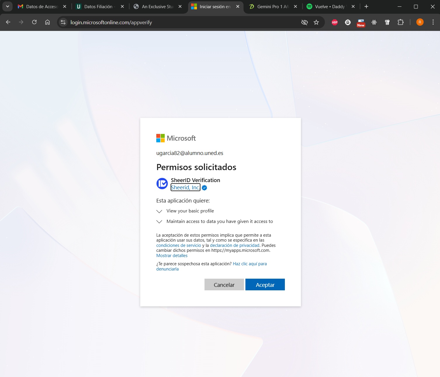This screenshot has height=377, width=440.
Task: Click the extension icon with New badge
Action: tap(361, 23)
